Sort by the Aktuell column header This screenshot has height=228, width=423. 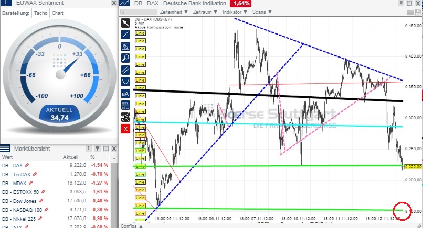(70, 157)
